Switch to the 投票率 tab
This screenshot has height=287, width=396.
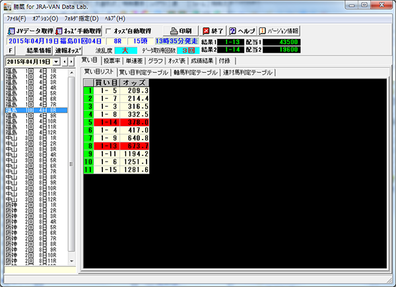[112, 61]
